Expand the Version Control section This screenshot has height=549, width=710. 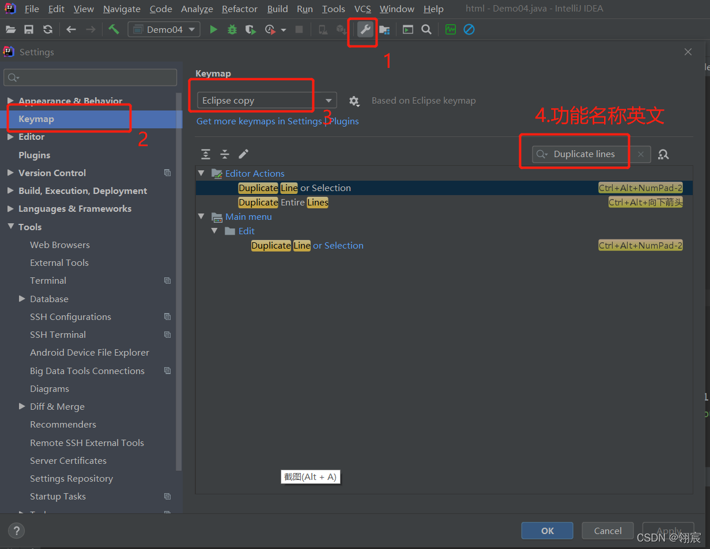[x=10, y=173]
